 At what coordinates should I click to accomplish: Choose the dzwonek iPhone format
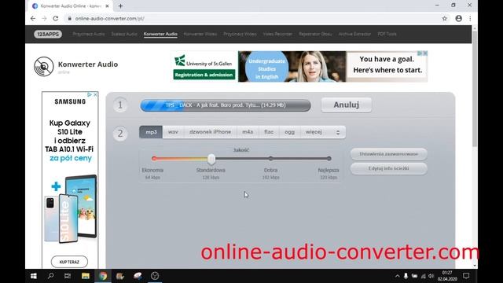coord(210,132)
